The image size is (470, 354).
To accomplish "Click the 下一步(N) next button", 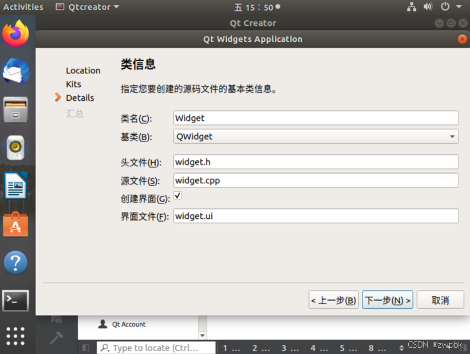I will [387, 300].
